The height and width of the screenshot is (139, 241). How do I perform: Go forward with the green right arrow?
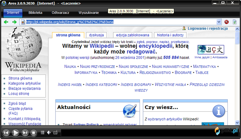14,22
